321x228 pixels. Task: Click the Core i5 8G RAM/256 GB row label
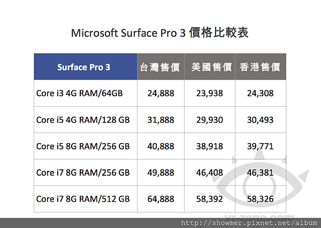[x=83, y=146]
